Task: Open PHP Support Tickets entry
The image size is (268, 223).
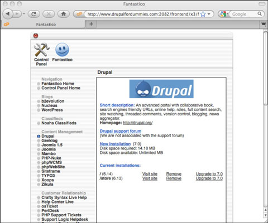Action: coord(61,215)
